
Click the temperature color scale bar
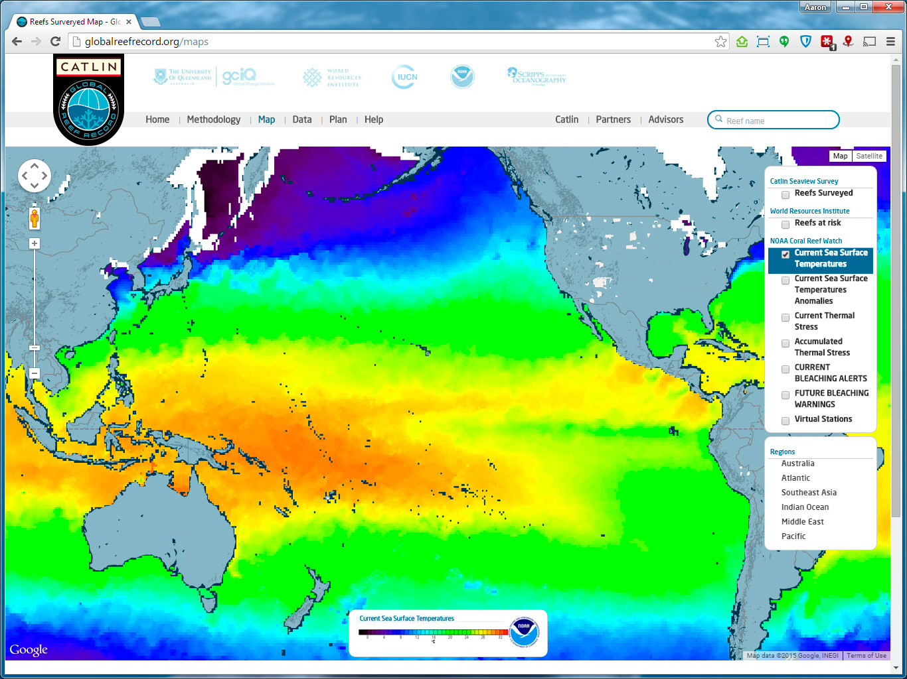click(x=433, y=632)
